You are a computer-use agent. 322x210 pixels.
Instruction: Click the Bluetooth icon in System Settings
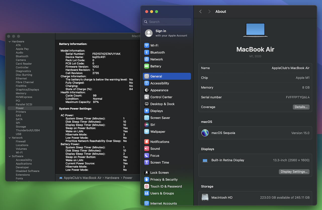pyautogui.click(x=147, y=52)
